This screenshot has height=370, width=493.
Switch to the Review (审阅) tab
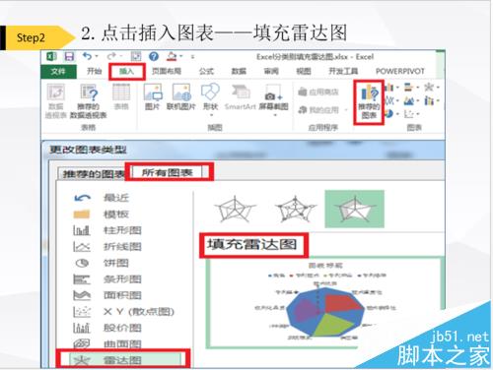click(271, 71)
